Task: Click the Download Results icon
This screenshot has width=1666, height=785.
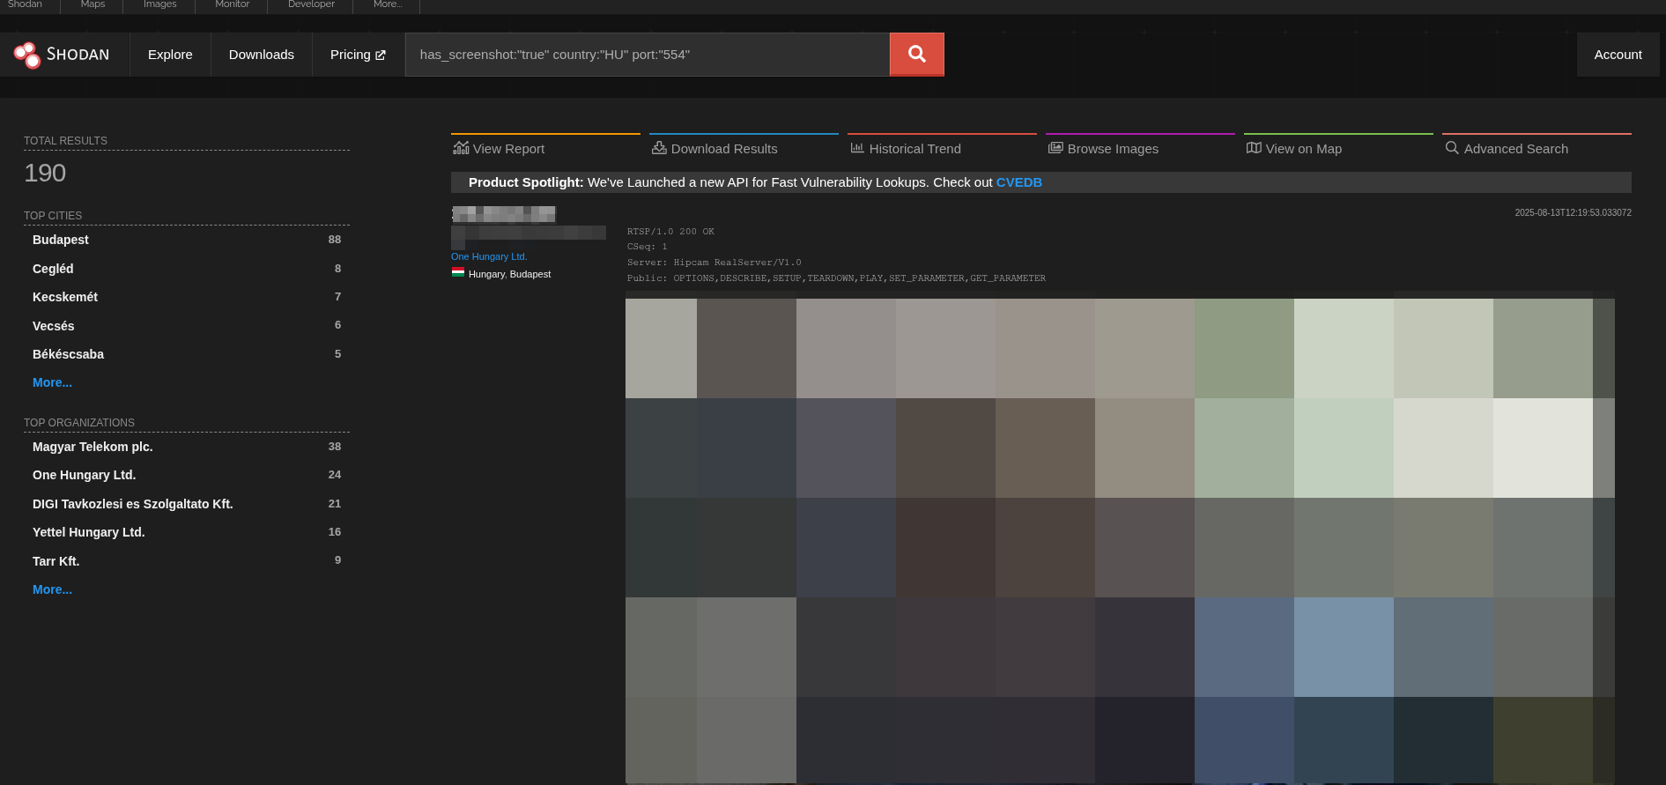Action: [659, 148]
